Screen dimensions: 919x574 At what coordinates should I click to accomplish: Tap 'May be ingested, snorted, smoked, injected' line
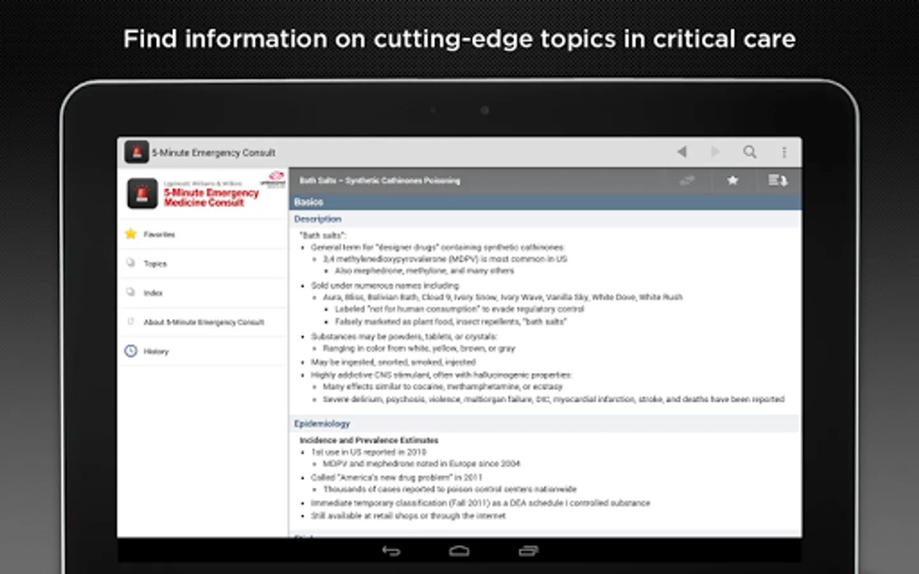click(393, 362)
